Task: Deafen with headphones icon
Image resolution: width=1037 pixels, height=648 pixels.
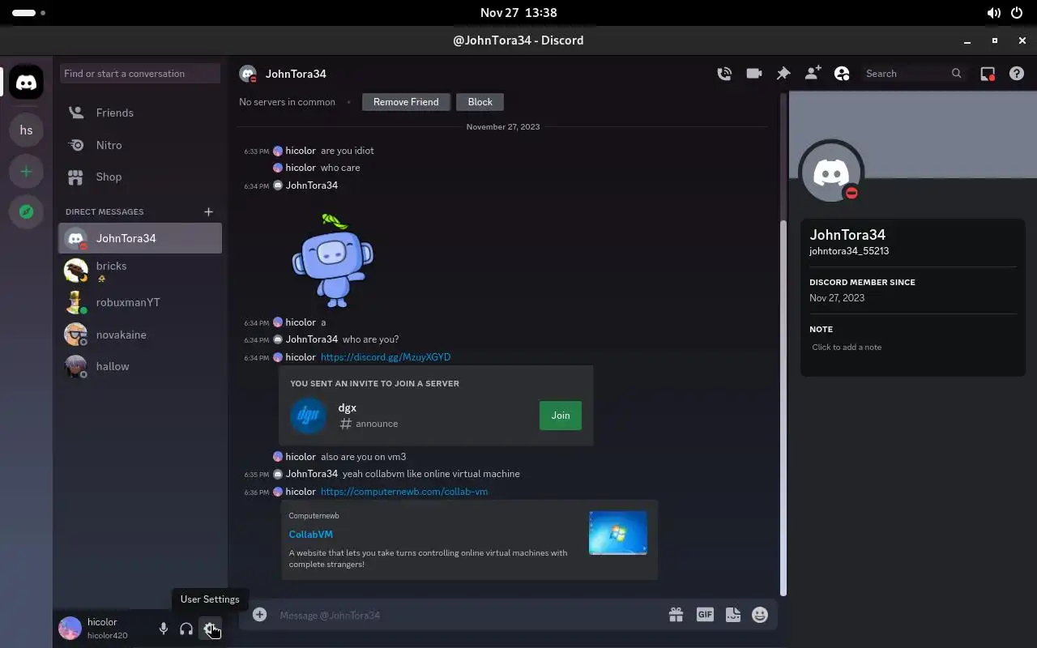Action: pyautogui.click(x=186, y=629)
